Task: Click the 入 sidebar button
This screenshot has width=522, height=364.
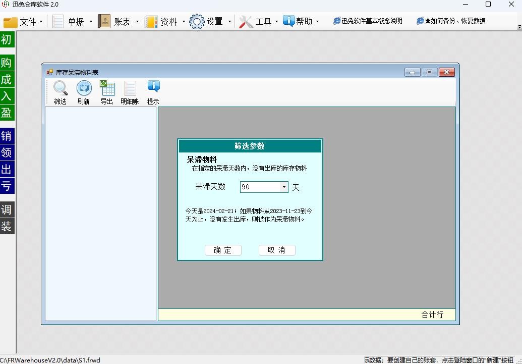Action: coord(7,96)
